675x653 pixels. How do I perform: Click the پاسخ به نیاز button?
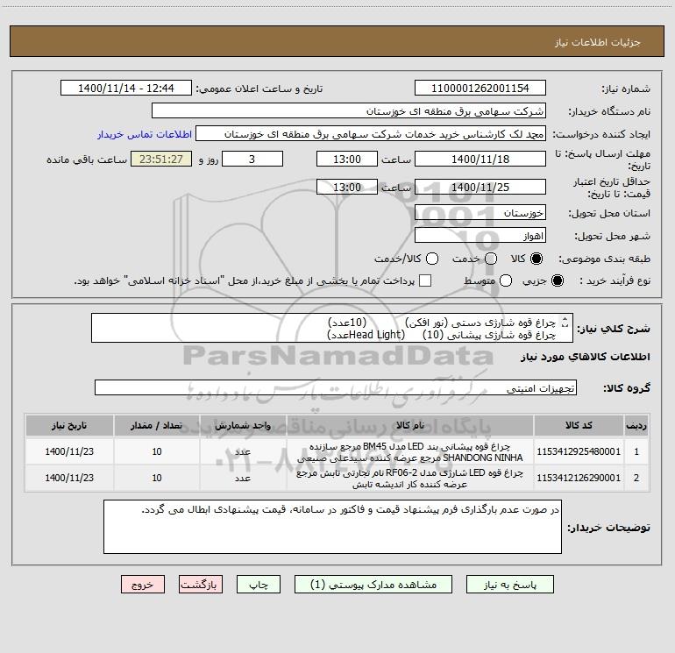point(509,585)
